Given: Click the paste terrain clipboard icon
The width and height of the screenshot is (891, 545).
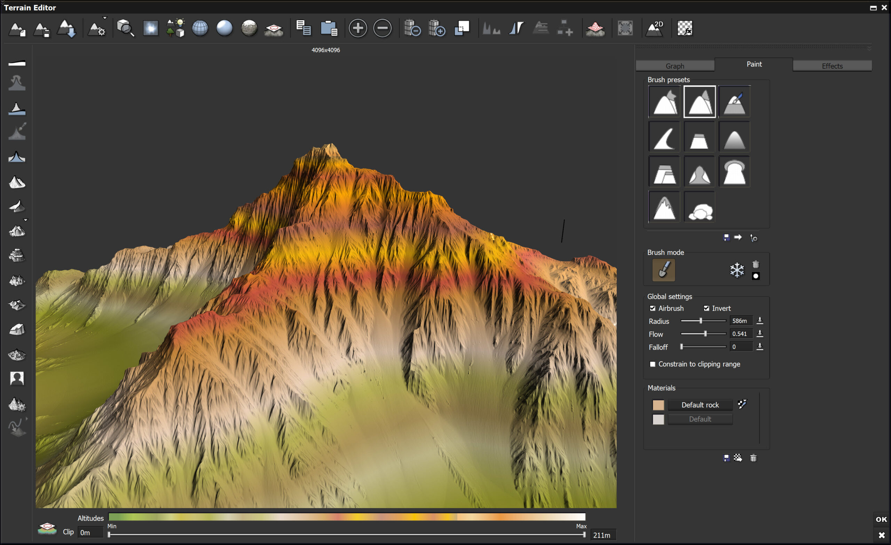Looking at the screenshot, I should 328,28.
